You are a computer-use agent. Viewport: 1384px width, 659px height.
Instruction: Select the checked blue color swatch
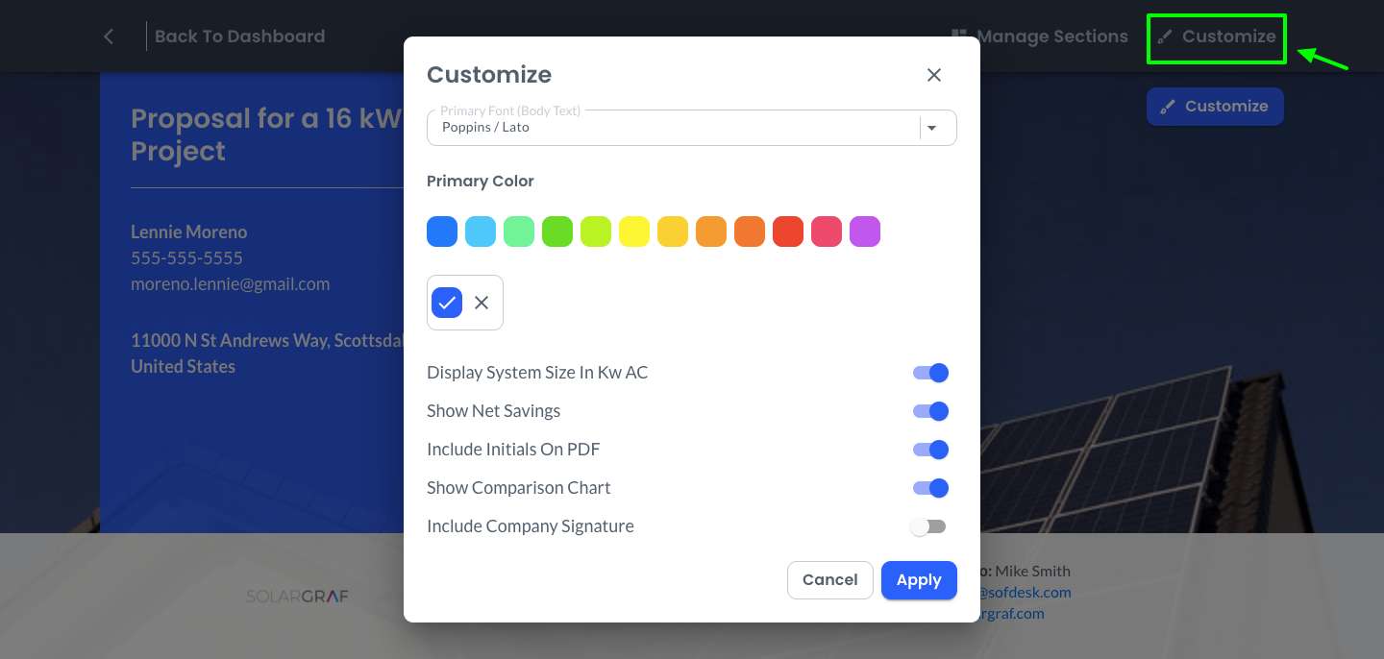pos(446,302)
